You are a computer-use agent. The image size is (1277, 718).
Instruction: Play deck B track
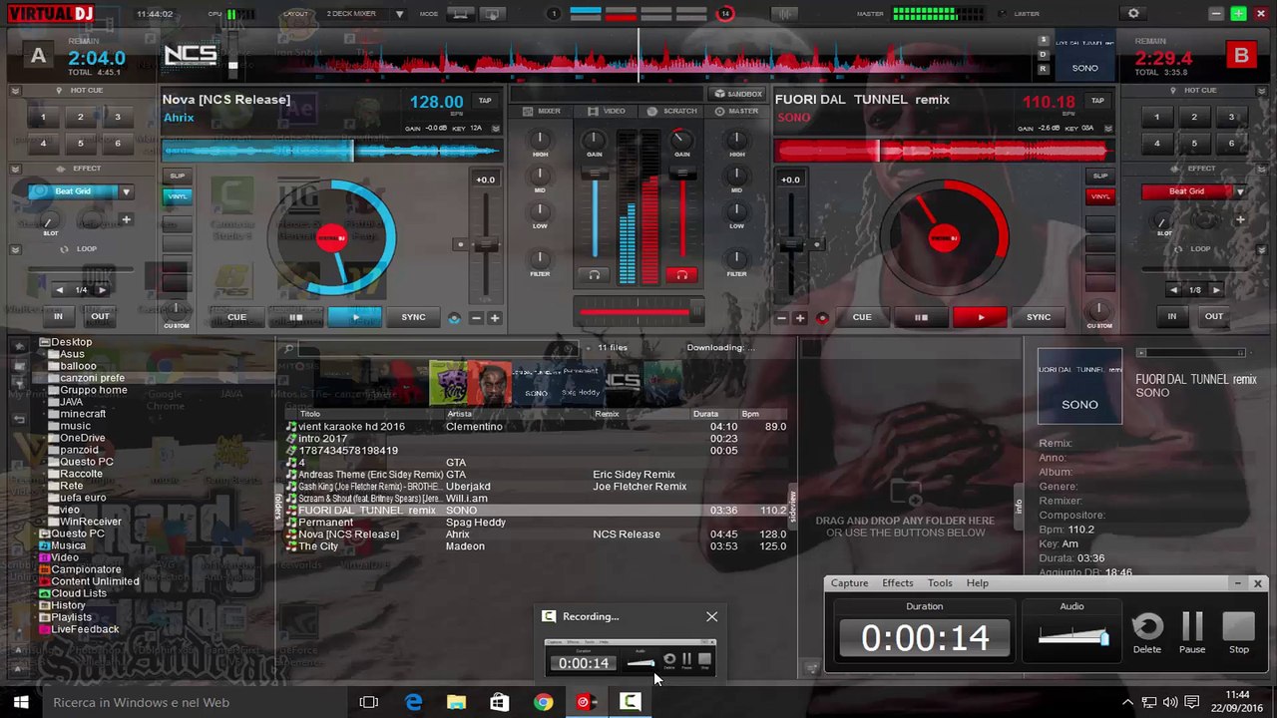[x=981, y=317]
